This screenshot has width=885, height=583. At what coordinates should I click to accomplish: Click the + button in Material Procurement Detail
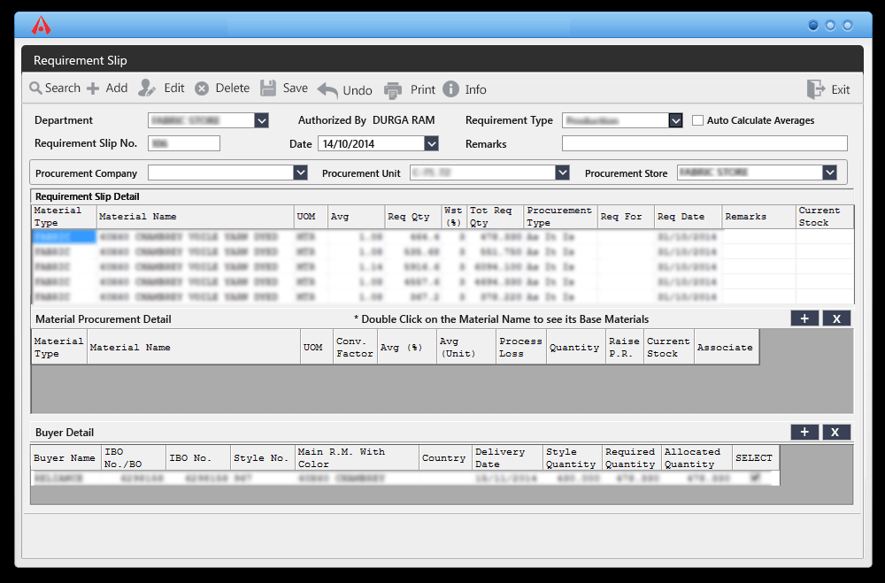point(804,318)
